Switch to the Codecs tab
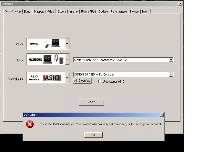This screenshot has height=152, width=203. tap(103, 12)
